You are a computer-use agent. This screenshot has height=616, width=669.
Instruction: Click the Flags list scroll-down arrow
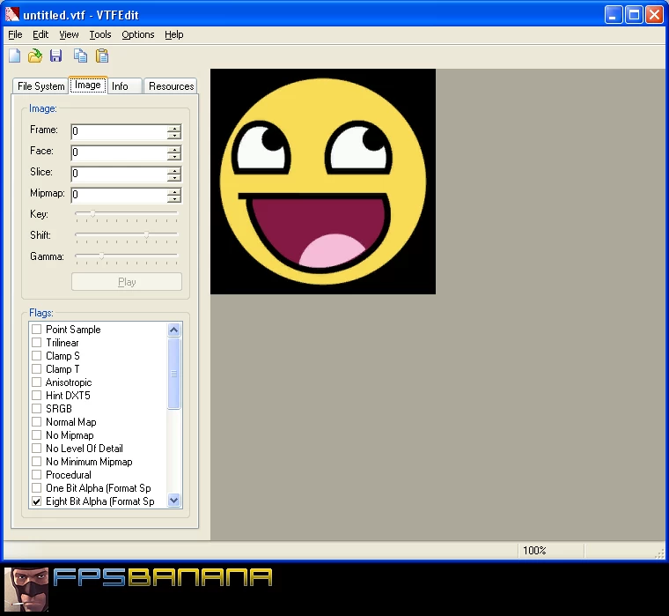point(174,500)
